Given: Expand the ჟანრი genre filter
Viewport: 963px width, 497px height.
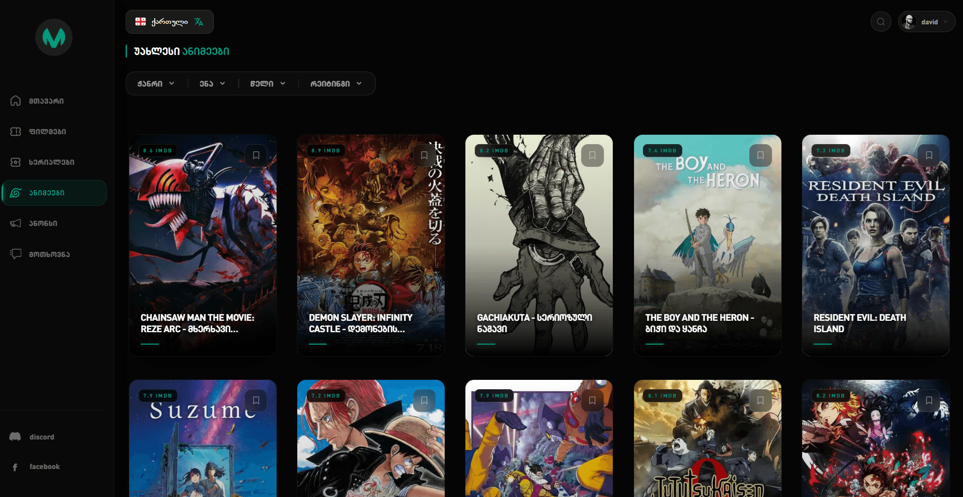Looking at the screenshot, I should [x=156, y=83].
